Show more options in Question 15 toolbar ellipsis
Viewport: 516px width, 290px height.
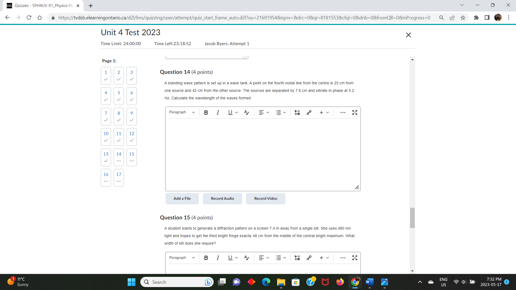pyautogui.click(x=343, y=258)
